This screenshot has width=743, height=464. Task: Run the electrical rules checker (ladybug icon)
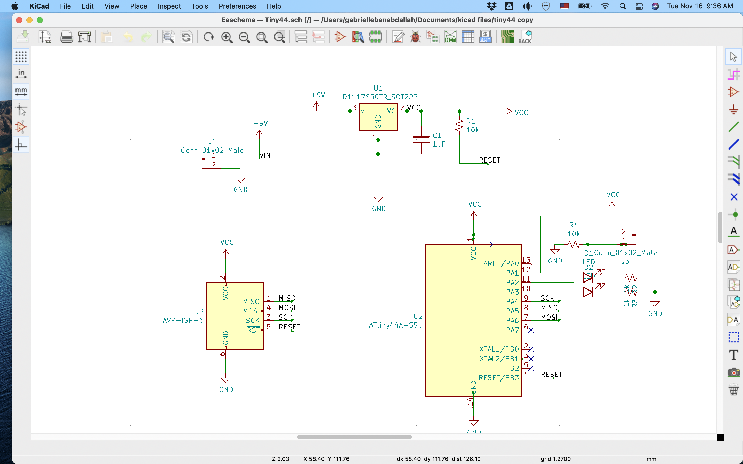point(415,37)
